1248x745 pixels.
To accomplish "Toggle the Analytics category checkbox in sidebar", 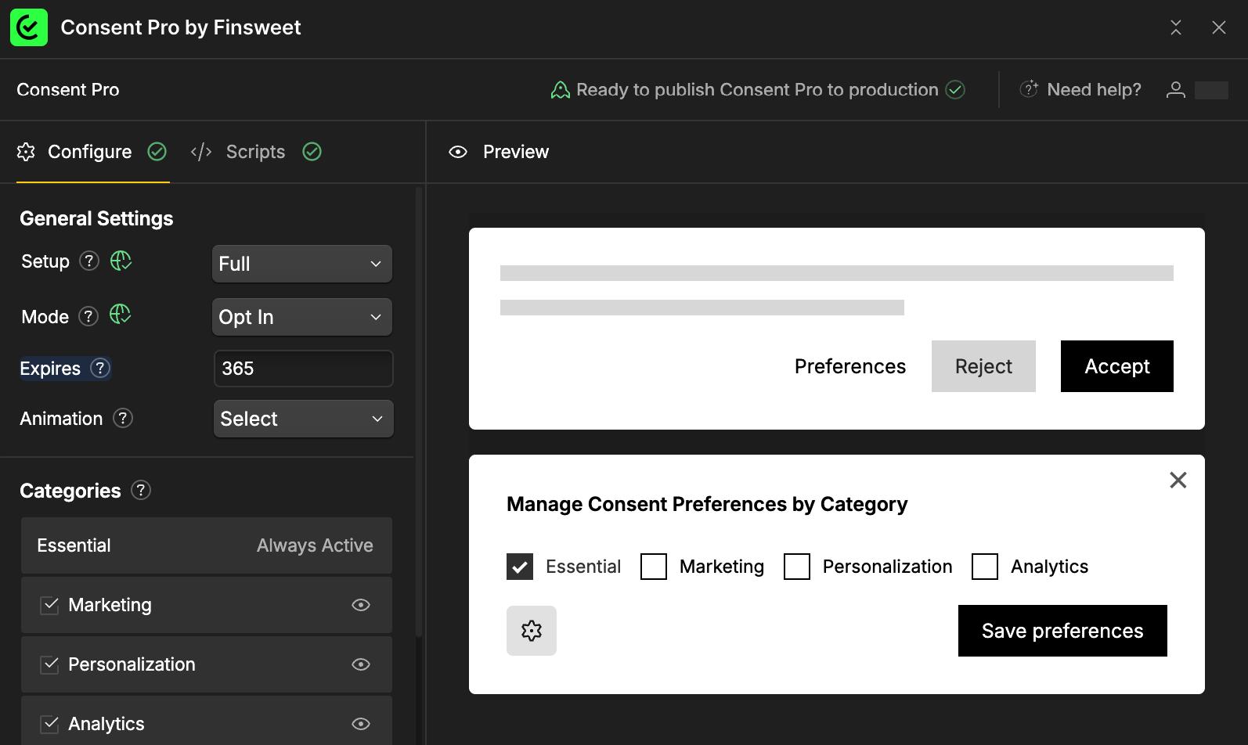I will [x=50, y=724].
